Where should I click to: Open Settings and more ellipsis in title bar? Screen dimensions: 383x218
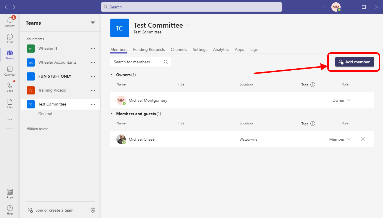[324, 7]
